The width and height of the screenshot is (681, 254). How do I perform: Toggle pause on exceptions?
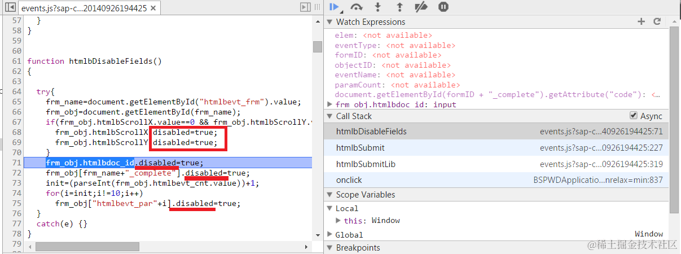pos(443,7)
